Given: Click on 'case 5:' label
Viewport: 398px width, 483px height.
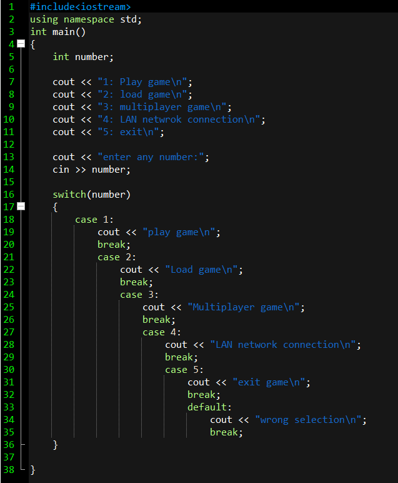Looking at the screenshot, I should tap(184, 370).
